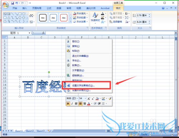The image size is (179, 138).
Task: Click the Increase Indent icon in mini toolbar
Action: click(x=99, y=103)
